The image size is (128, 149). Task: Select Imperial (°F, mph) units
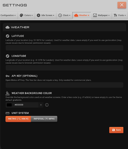pos(44,119)
